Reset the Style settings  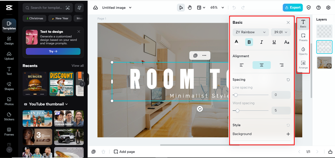coord(288,125)
